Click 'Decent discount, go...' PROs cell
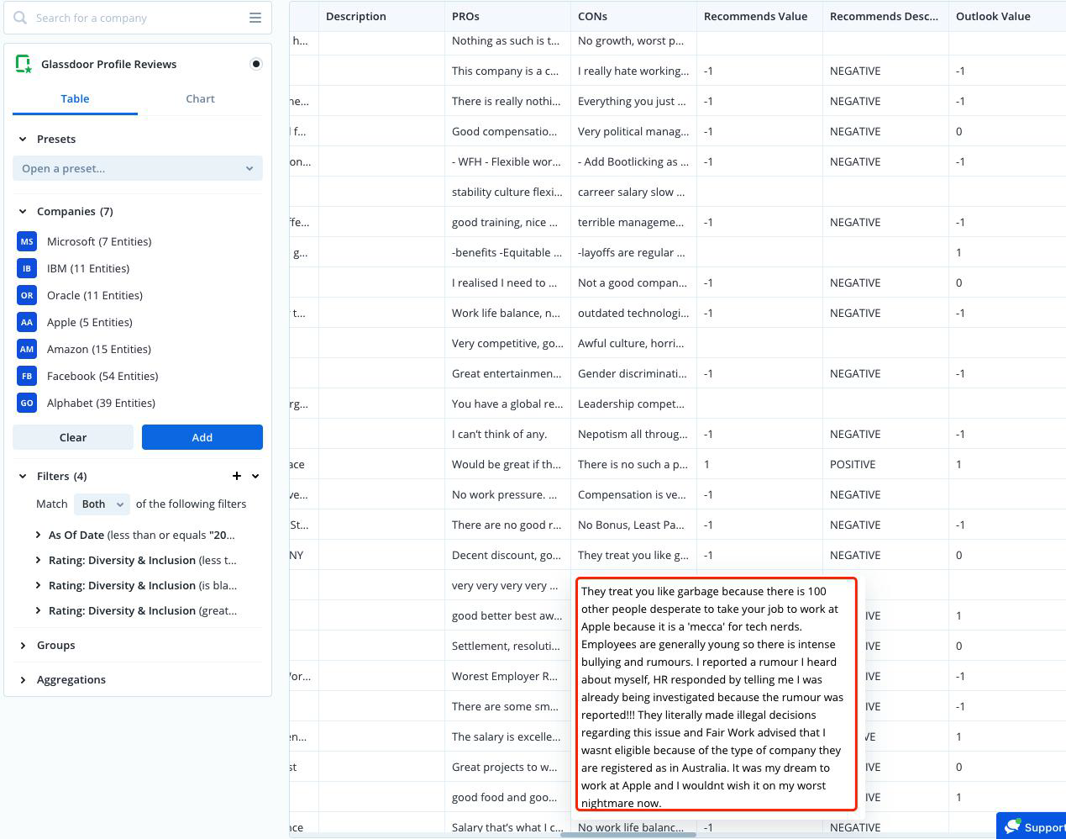 (x=507, y=555)
